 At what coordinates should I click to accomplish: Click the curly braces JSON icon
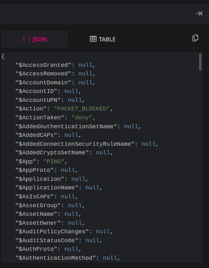click(x=27, y=39)
